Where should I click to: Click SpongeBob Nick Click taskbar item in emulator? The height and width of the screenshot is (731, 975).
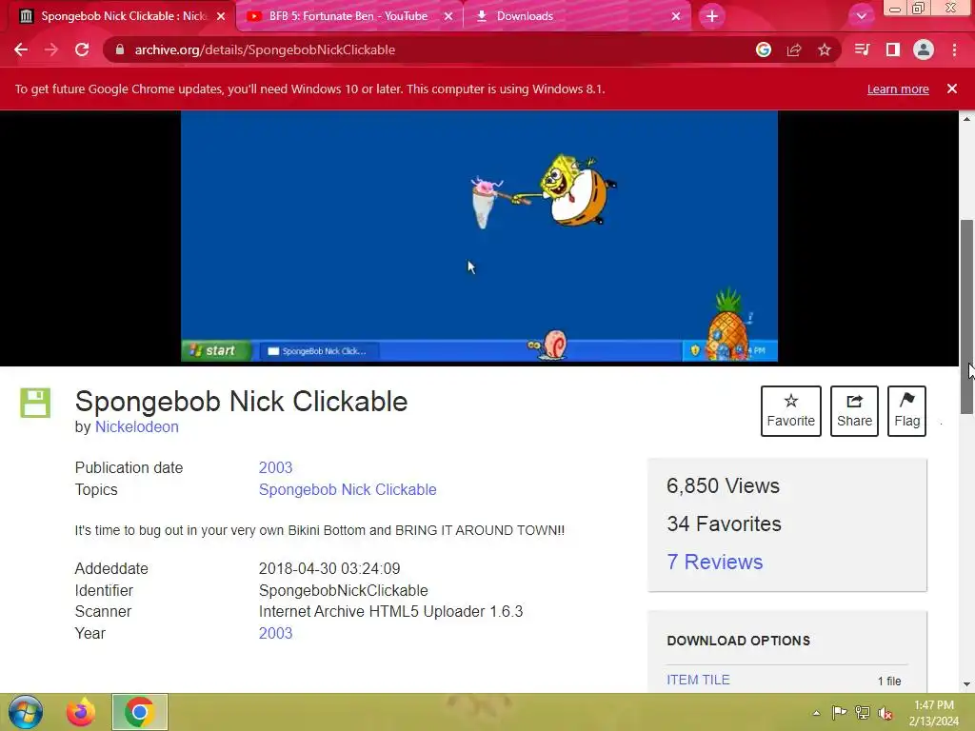[318, 351]
